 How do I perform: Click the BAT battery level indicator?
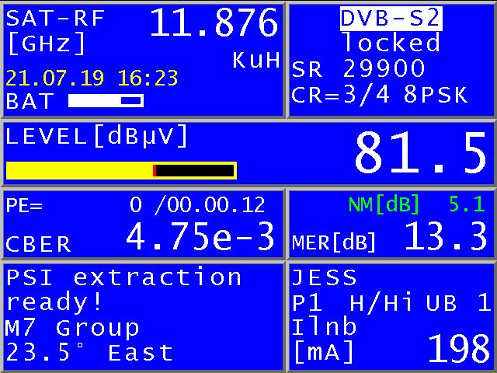(106, 100)
